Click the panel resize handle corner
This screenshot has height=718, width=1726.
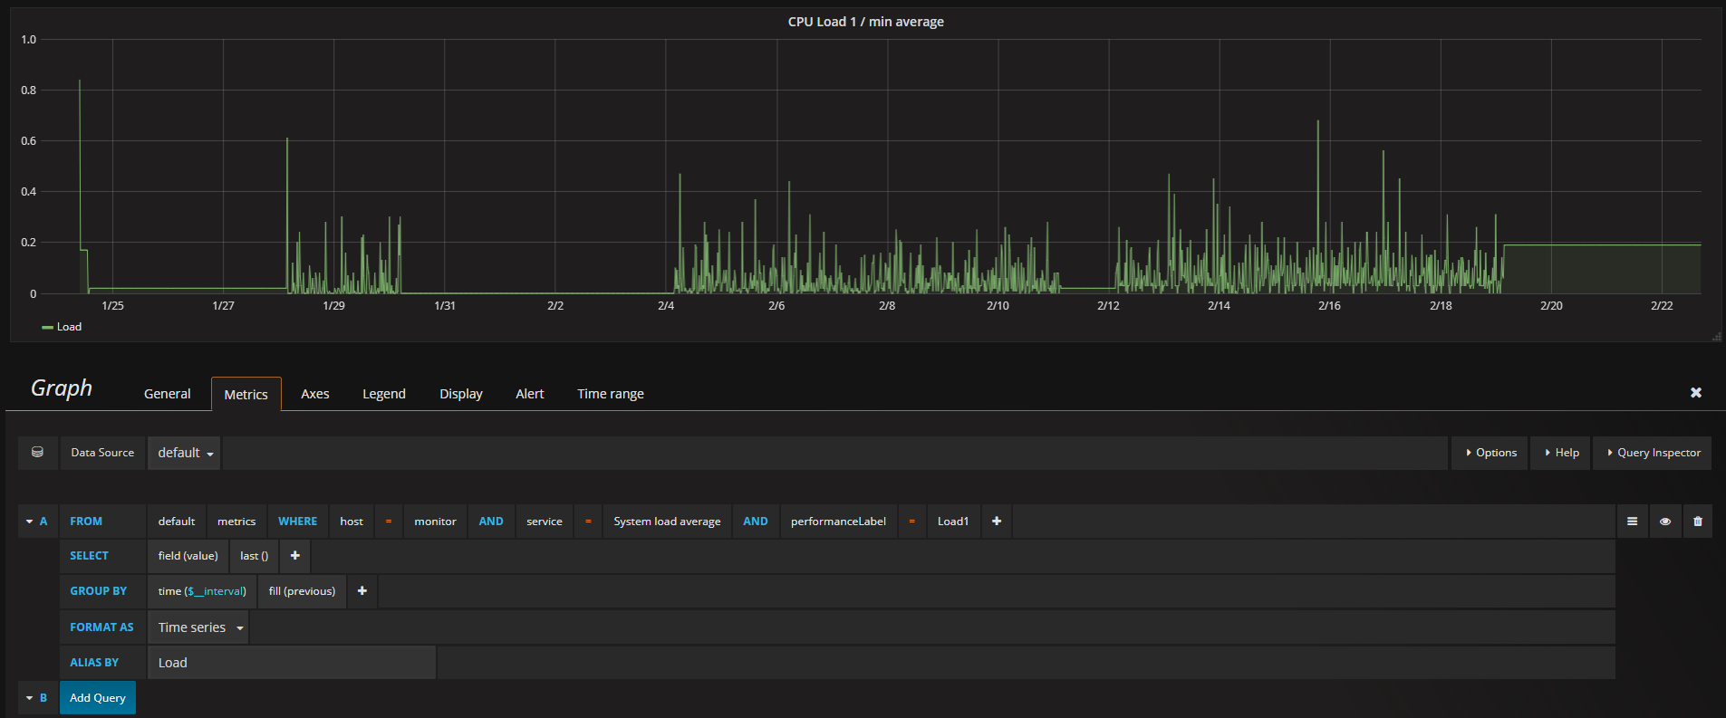point(1716,337)
